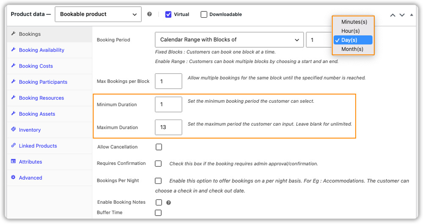The height and width of the screenshot is (224, 423).
Task: Click the booking block count field
Action: (319, 40)
